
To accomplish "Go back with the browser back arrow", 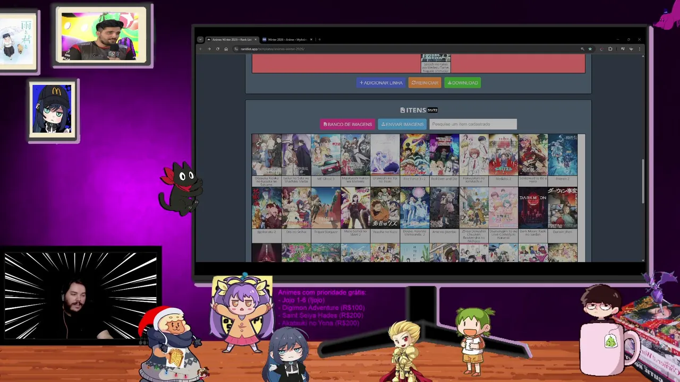I will 201,49.
